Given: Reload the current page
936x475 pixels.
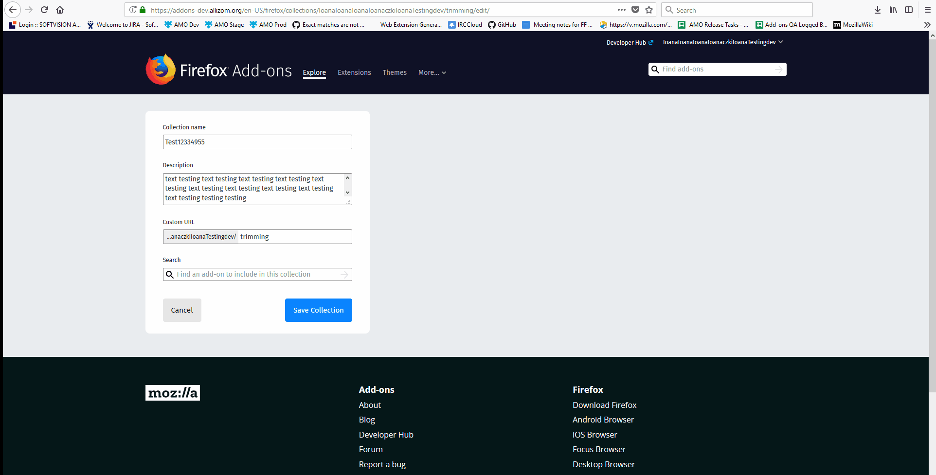Looking at the screenshot, I should coord(44,10).
